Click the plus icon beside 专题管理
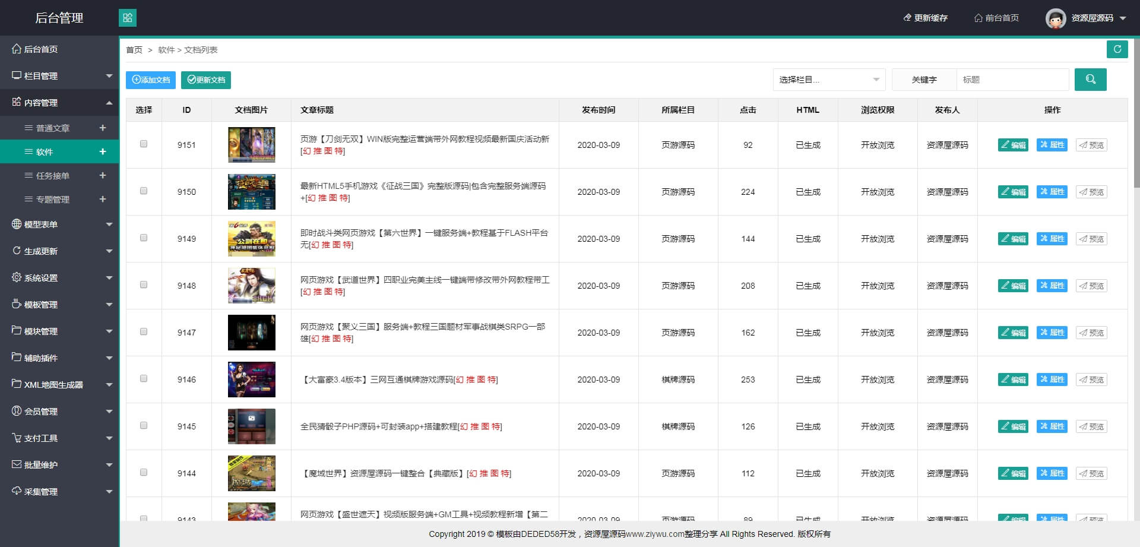Image resolution: width=1140 pixels, height=547 pixels. 103,199
